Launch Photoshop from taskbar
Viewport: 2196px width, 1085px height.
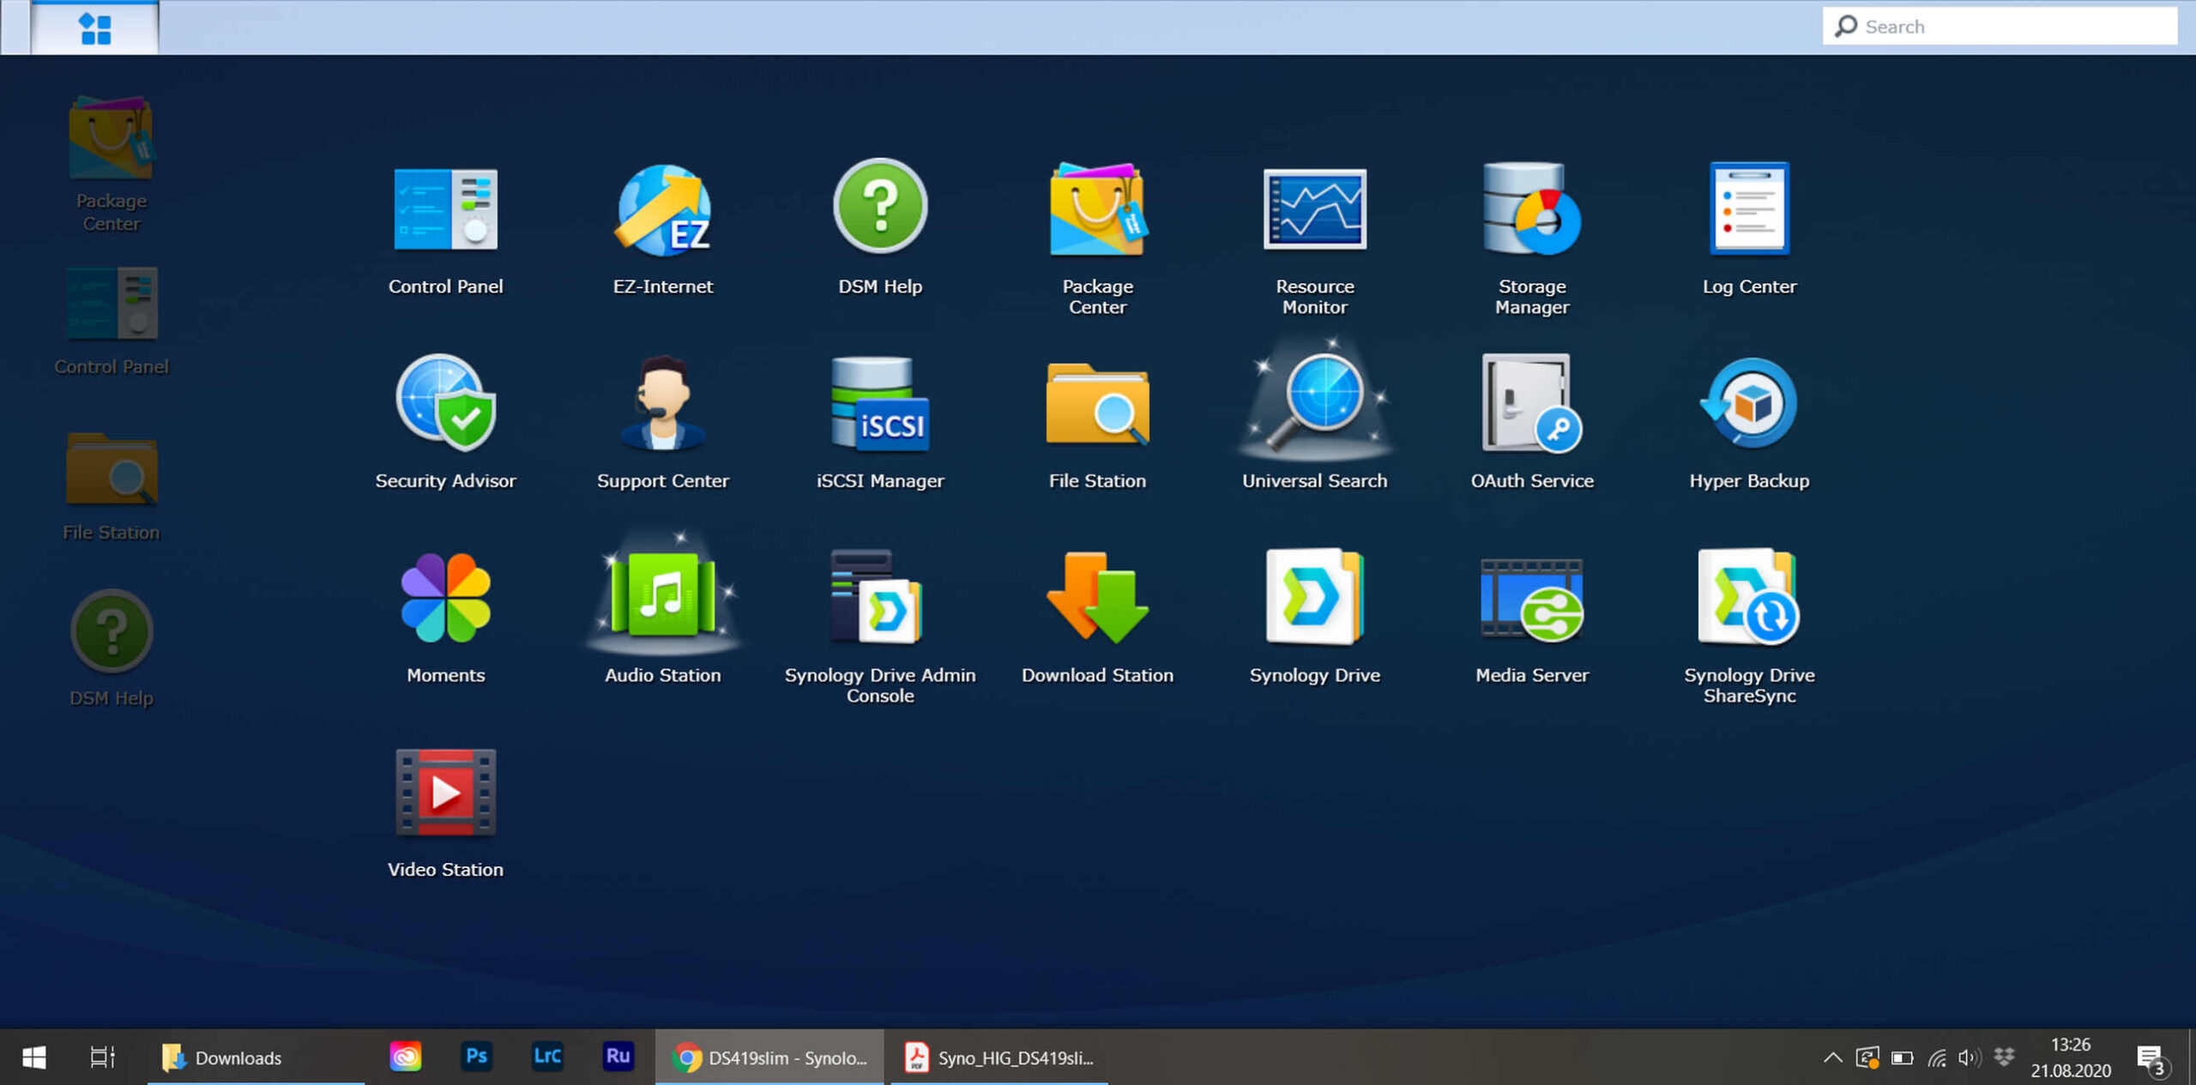pyautogui.click(x=476, y=1057)
